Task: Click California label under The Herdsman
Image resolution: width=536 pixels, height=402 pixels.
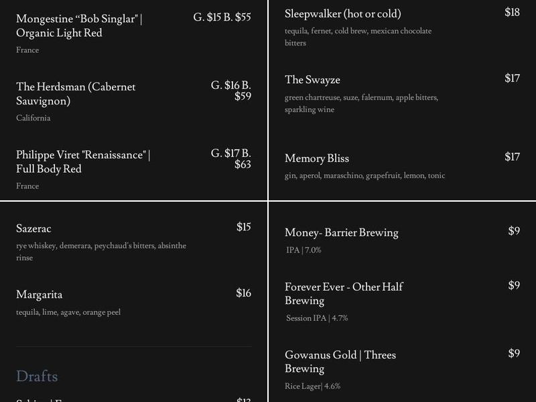Action: click(33, 118)
